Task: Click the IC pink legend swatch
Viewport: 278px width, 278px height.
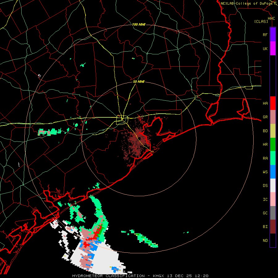Action: [x=273, y=199]
